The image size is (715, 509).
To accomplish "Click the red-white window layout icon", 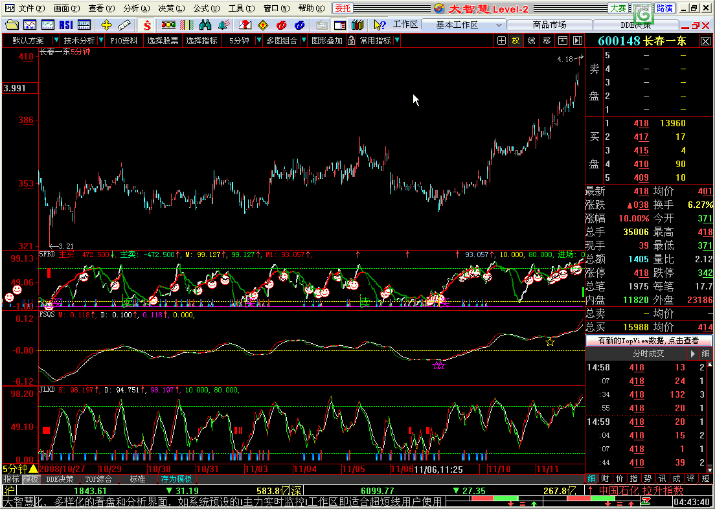I will pos(340,25).
